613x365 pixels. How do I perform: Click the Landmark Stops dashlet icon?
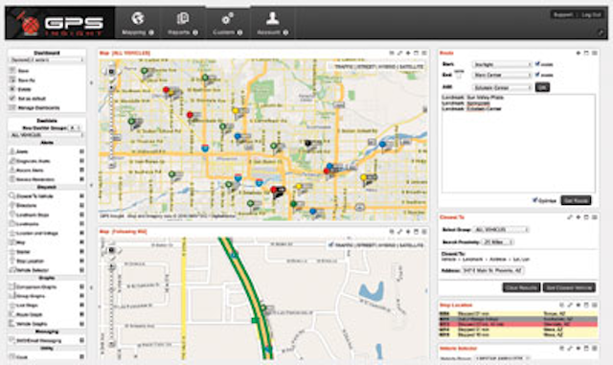coord(12,215)
